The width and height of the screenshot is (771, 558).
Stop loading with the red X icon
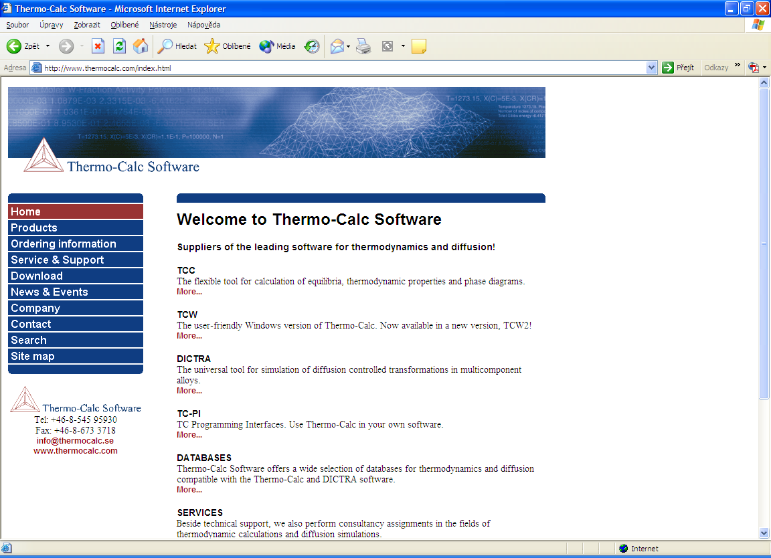pyautogui.click(x=98, y=46)
